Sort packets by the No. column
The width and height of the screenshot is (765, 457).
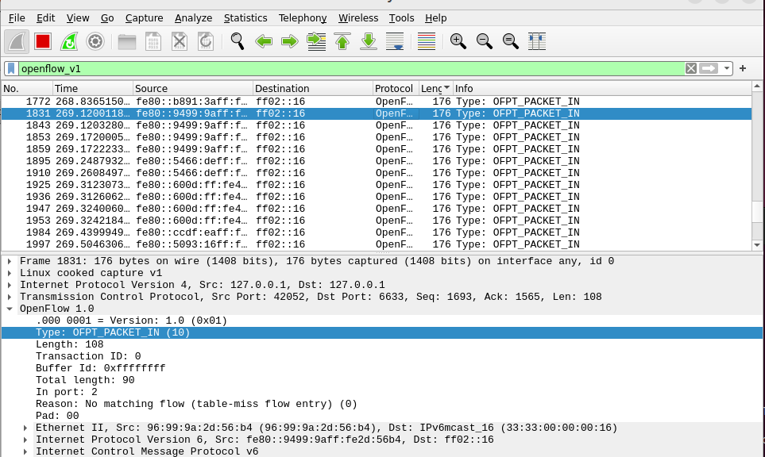(x=27, y=89)
